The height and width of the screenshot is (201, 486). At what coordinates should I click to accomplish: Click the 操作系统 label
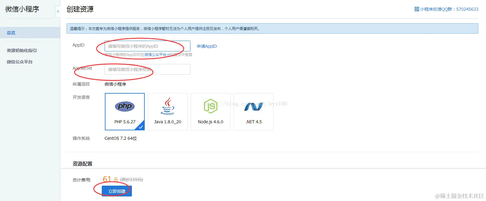click(x=81, y=138)
